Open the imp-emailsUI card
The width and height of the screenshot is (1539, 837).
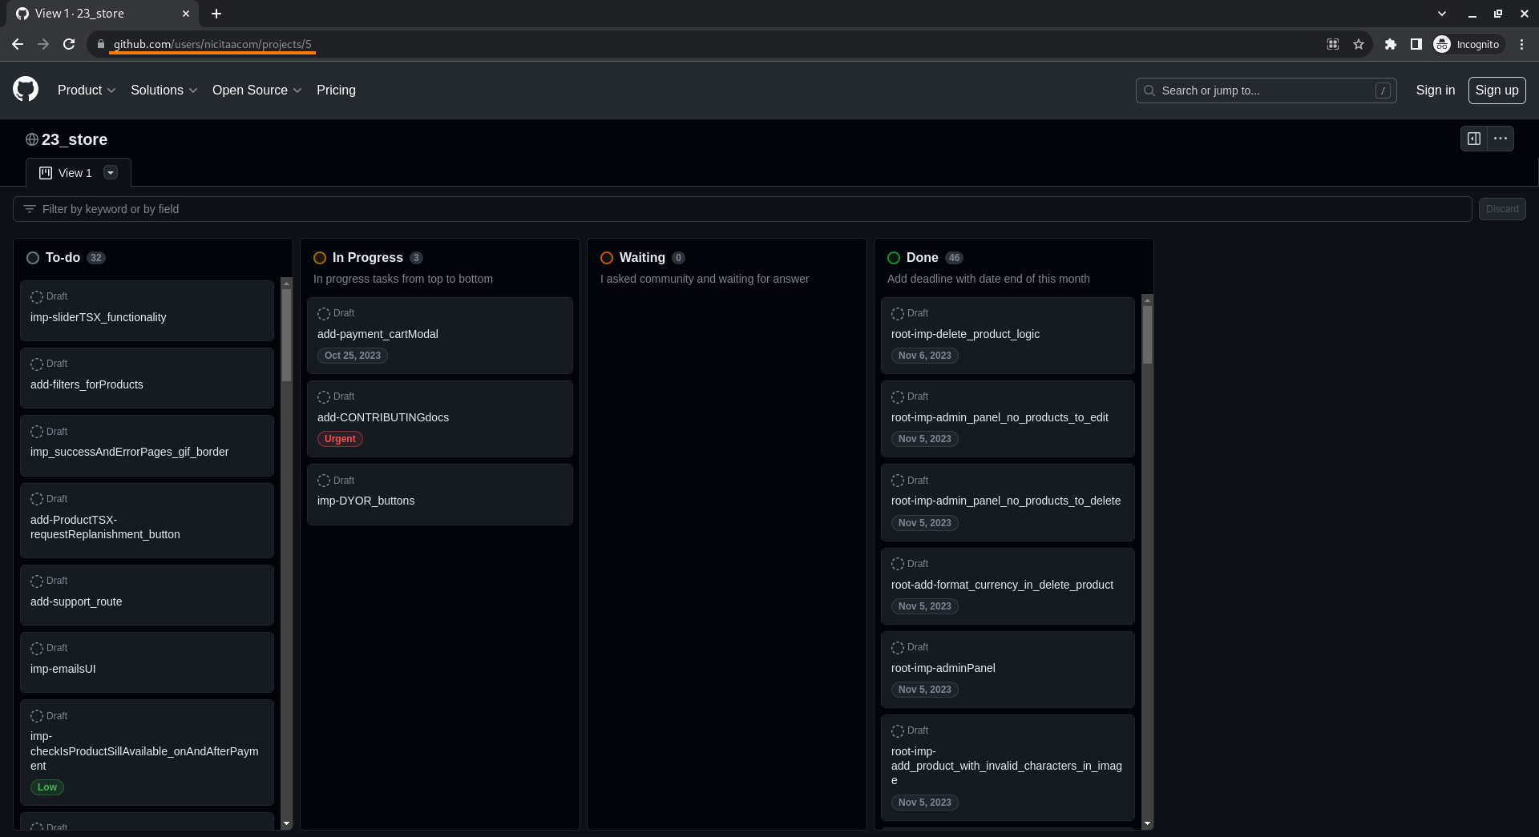tap(147, 662)
